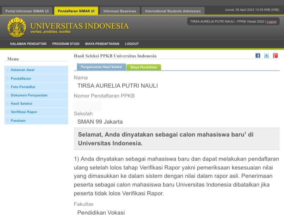Open the Informasi Beasiswa tab

pyautogui.click(x=120, y=11)
